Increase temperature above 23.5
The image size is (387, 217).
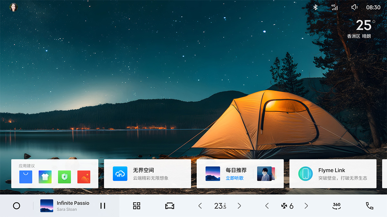pos(239,206)
